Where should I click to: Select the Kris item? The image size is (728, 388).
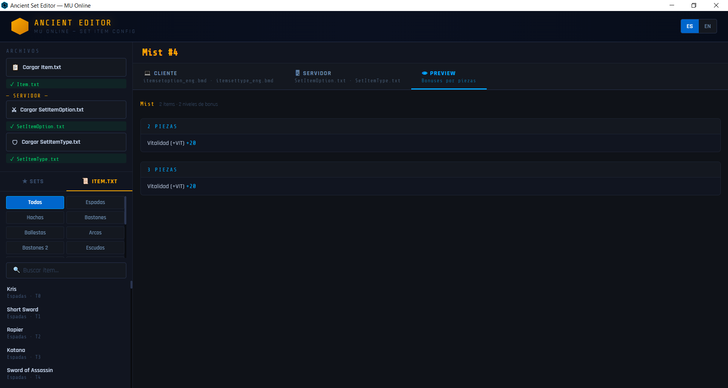[x=66, y=292]
